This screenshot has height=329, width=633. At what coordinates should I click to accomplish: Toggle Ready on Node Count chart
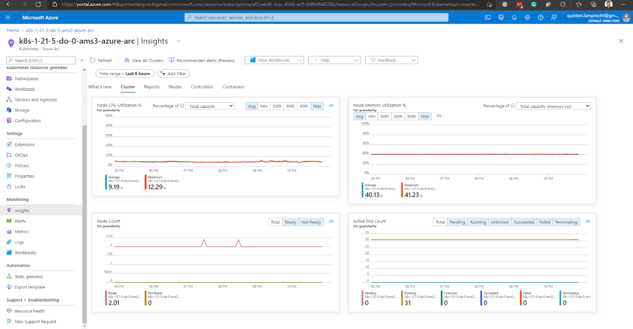click(x=291, y=222)
